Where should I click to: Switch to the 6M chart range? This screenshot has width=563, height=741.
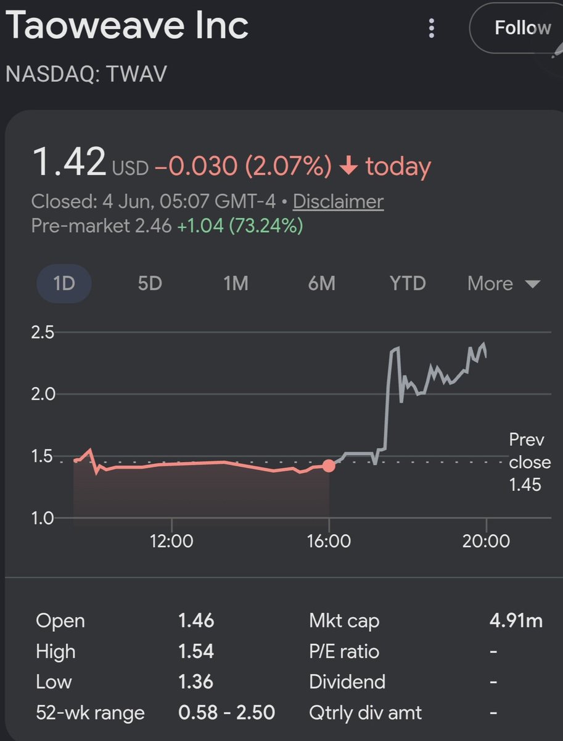321,283
